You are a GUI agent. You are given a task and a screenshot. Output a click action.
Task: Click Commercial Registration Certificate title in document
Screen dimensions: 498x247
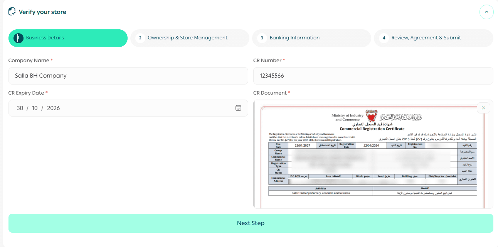[372, 129]
